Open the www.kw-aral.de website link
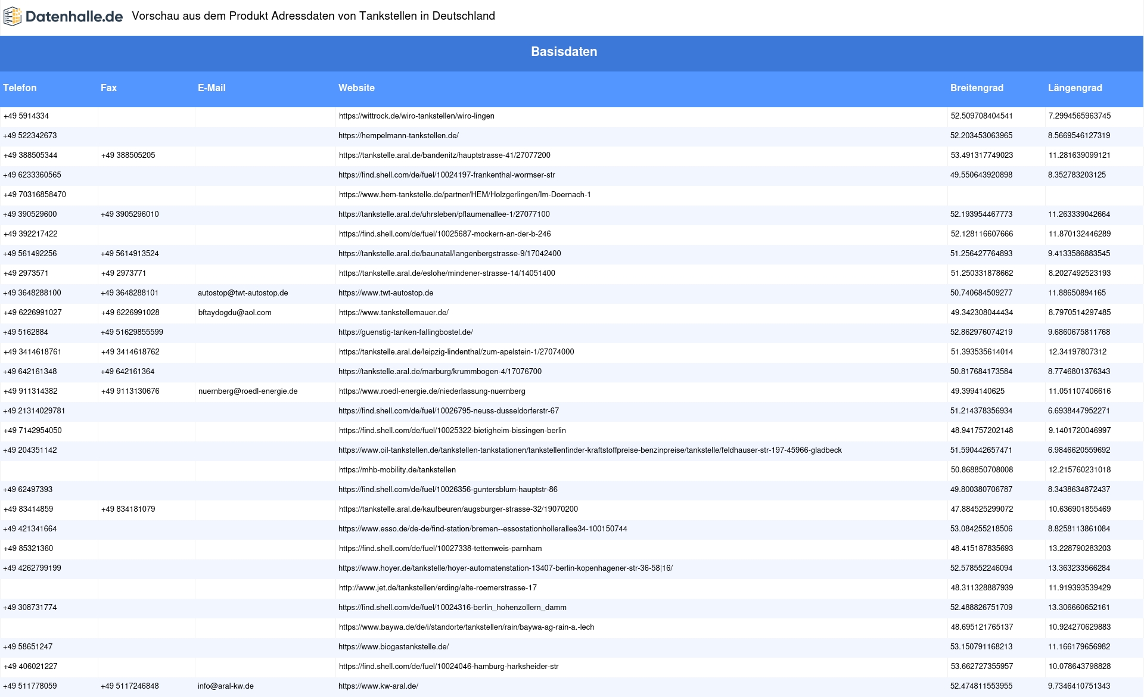This screenshot has height=697, width=1144. [x=378, y=686]
